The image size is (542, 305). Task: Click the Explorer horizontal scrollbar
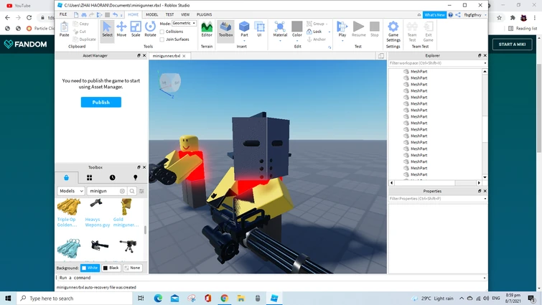tap(435, 183)
